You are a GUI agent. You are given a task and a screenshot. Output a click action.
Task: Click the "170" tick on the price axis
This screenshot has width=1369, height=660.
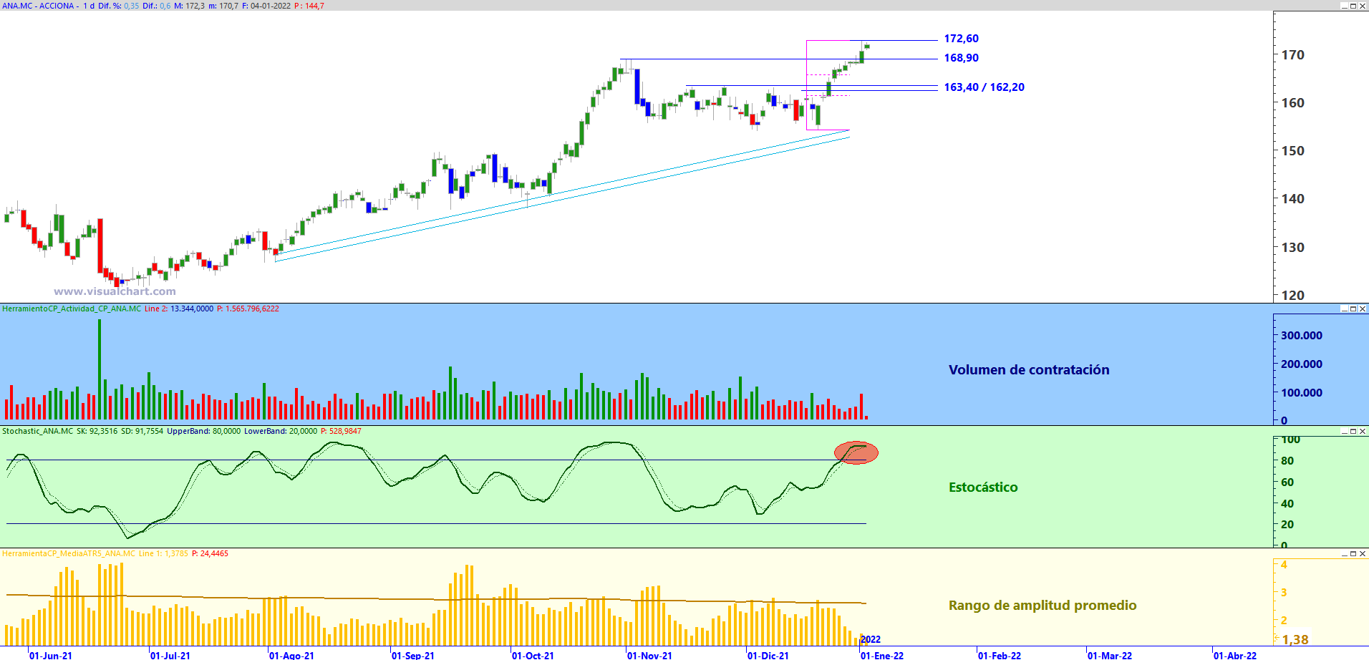(x=1292, y=55)
